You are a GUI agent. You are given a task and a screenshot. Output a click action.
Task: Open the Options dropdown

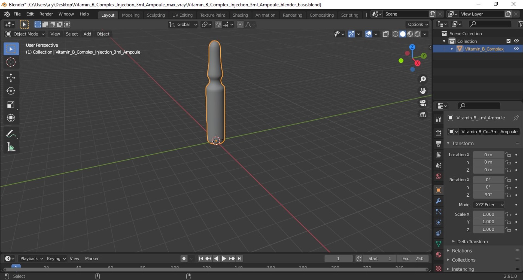(x=418, y=25)
